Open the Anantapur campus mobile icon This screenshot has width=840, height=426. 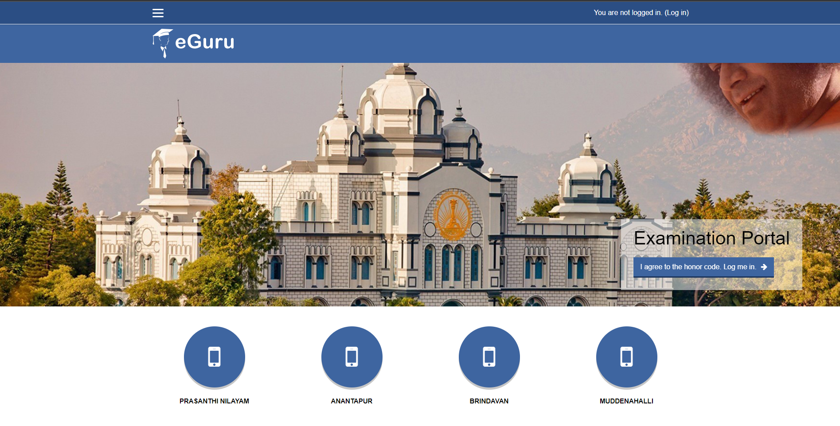[352, 357]
